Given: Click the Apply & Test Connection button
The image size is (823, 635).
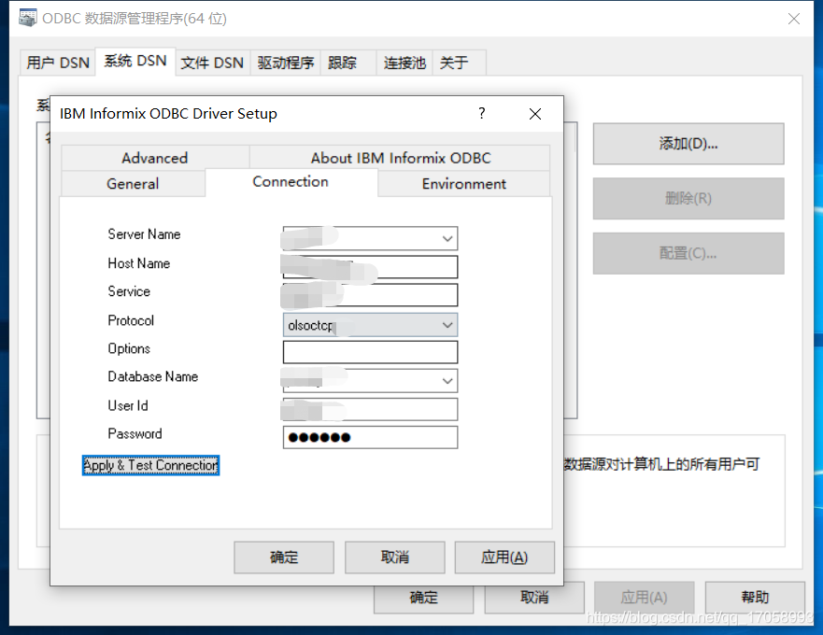Looking at the screenshot, I should [149, 465].
